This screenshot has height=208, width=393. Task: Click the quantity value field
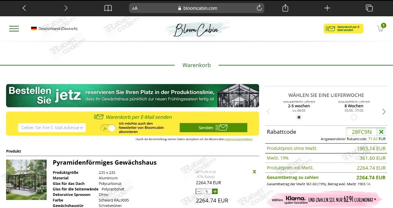click(x=207, y=191)
